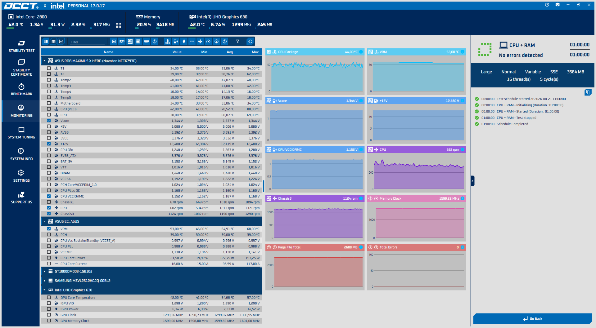Open the Benchmark section in sidebar
This screenshot has height=328, width=596.
[x=21, y=89]
